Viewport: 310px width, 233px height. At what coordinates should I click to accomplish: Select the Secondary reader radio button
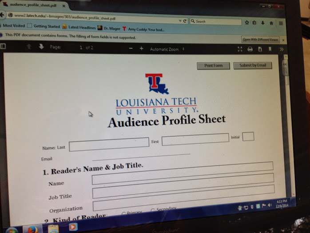point(153,210)
